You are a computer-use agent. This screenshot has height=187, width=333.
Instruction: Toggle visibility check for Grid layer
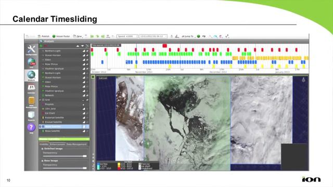[87, 100]
